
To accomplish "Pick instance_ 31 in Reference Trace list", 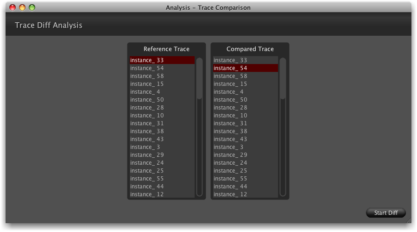I will 162,123.
